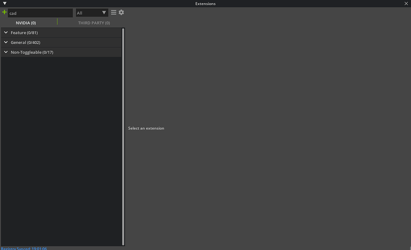Click the dropdown triangle in the title bar

4,3
